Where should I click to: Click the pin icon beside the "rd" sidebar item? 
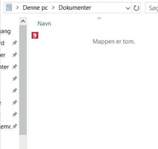click(x=14, y=43)
